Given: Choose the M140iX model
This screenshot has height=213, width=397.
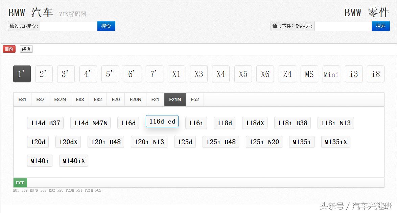Looking at the screenshot, I should click(x=74, y=161).
